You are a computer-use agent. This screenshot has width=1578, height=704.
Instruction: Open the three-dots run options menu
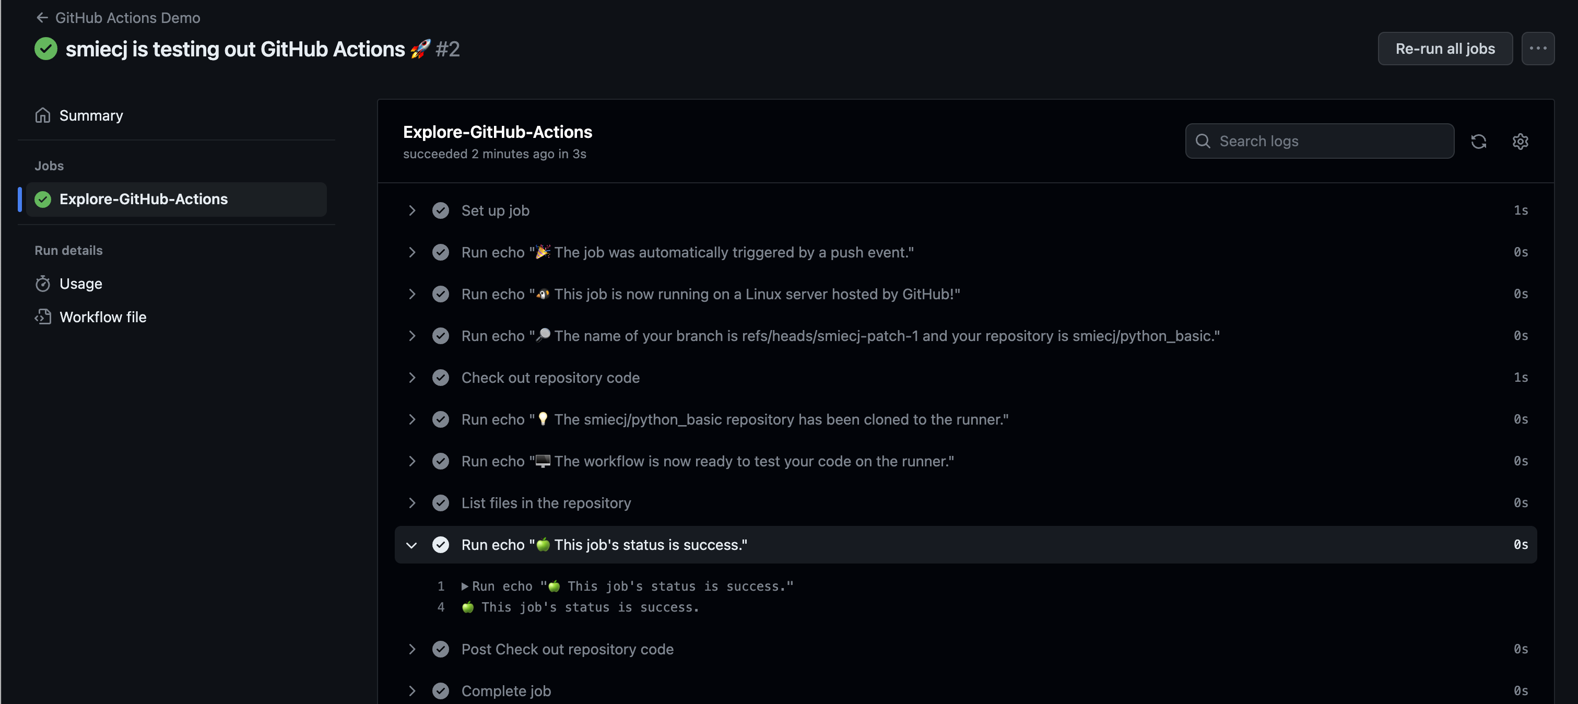[1538, 49]
